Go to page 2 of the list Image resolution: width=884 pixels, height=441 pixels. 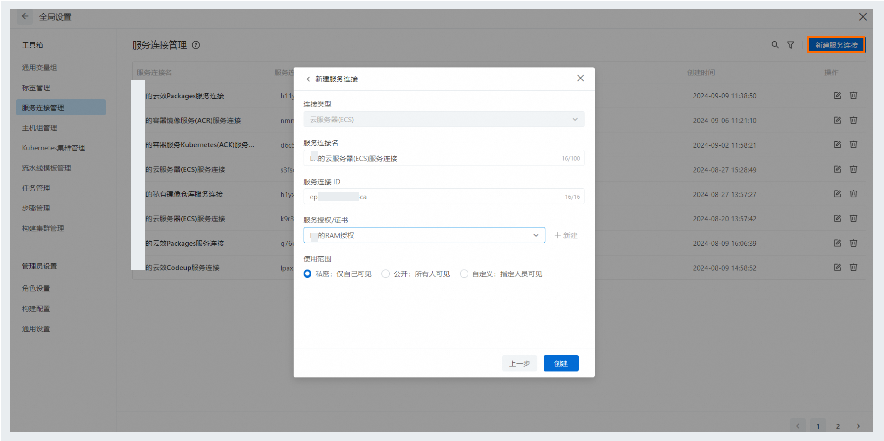point(838,426)
